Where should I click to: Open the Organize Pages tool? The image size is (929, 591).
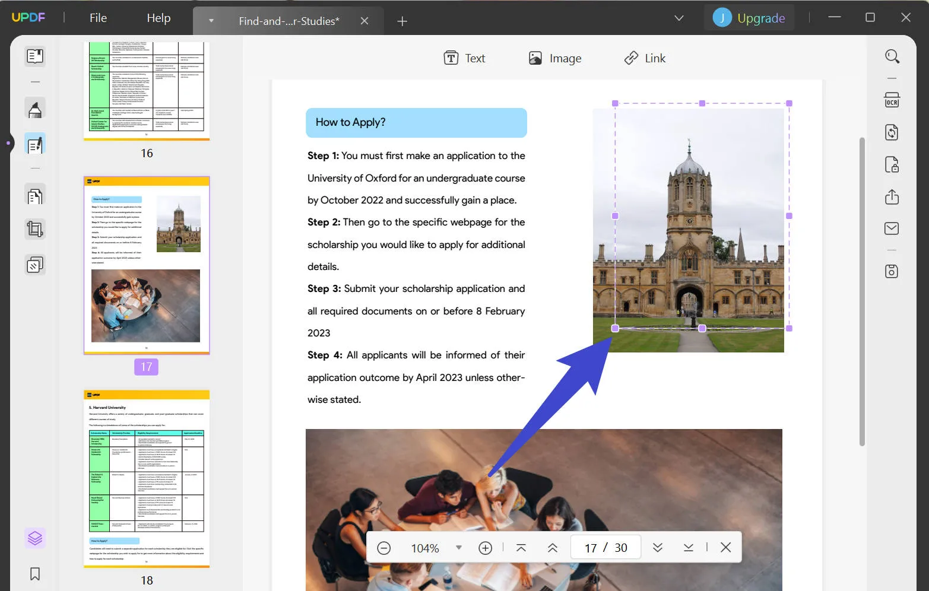click(34, 195)
